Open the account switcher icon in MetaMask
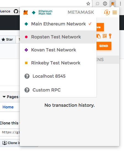The height and width of the screenshot is (151, 124). click(107, 12)
